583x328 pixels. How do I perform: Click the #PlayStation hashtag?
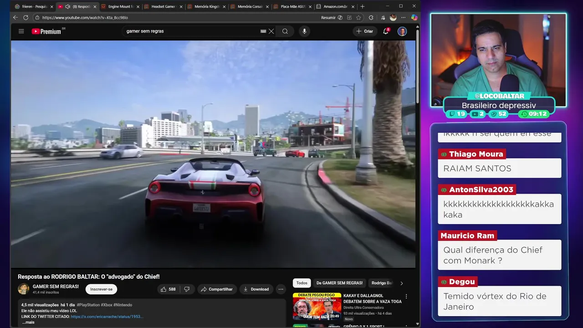(x=89, y=305)
